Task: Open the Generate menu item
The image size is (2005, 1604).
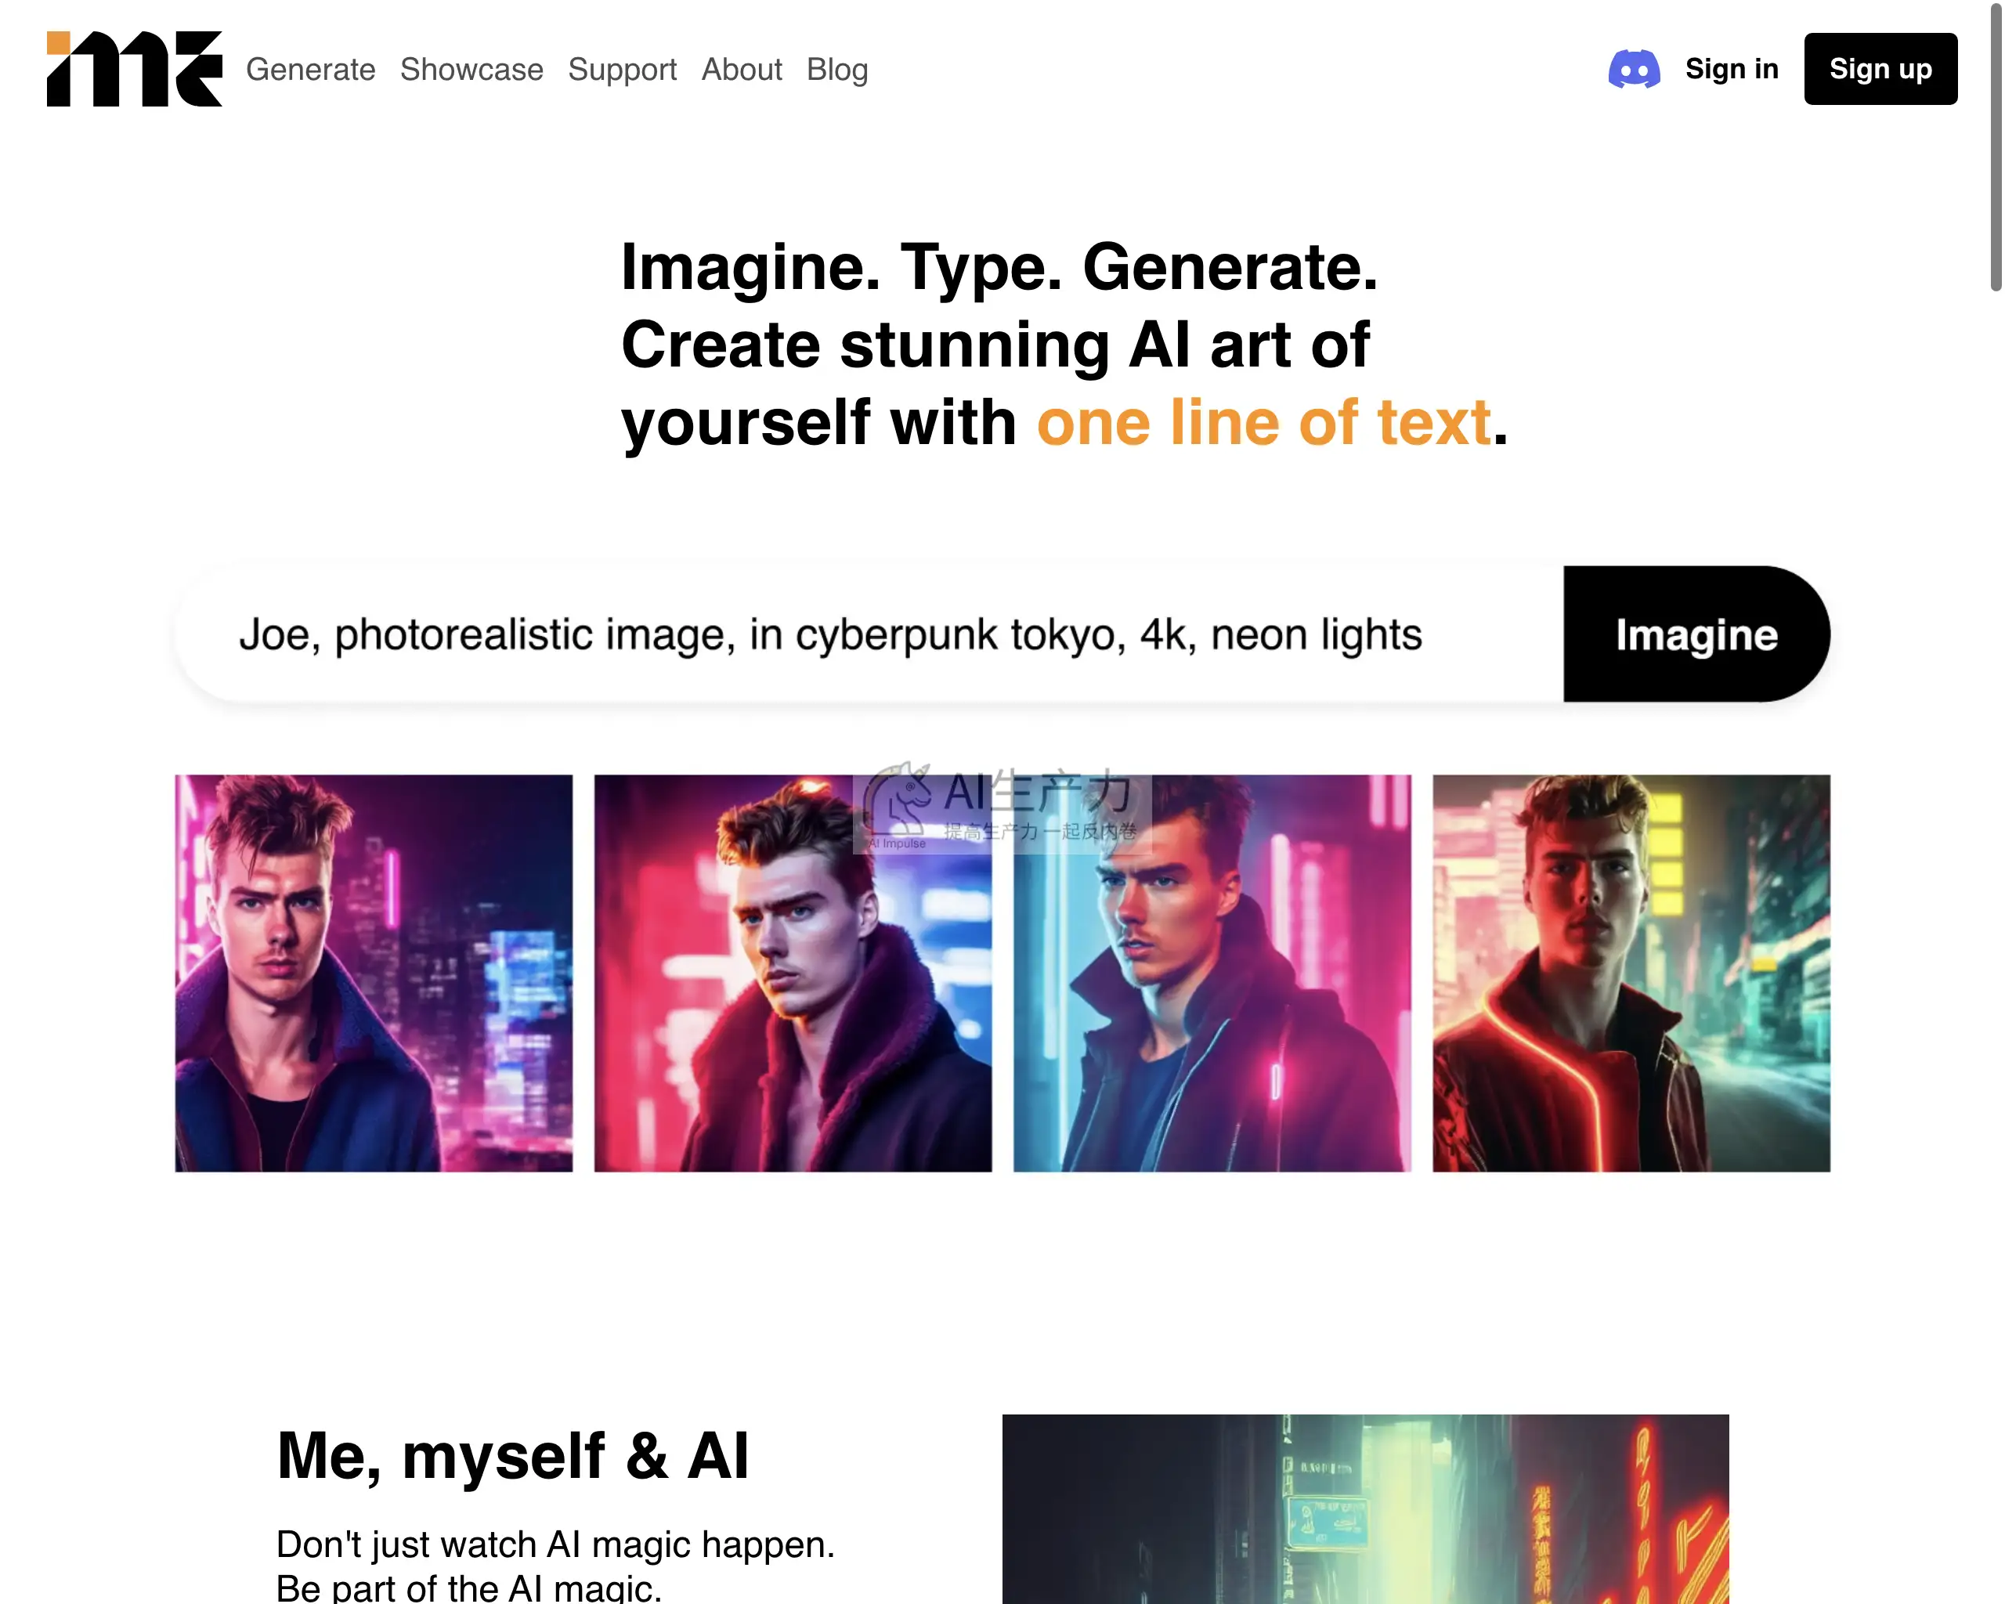Action: pyautogui.click(x=311, y=70)
